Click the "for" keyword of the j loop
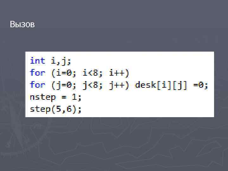This screenshot has height=171, width=228. coord(38,85)
